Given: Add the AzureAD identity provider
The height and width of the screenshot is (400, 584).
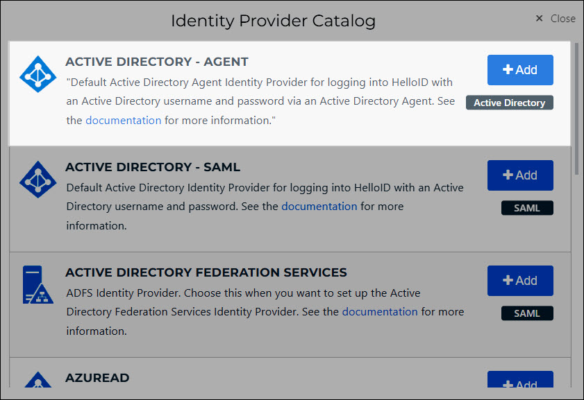Looking at the screenshot, I should 520,380.
